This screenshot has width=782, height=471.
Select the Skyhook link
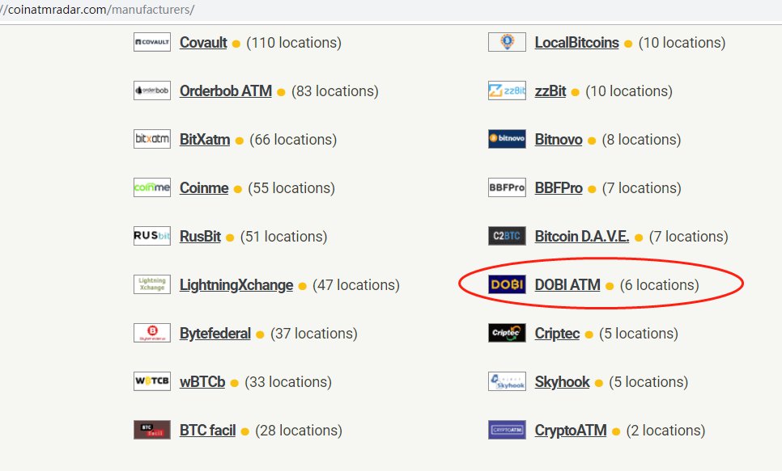point(562,382)
